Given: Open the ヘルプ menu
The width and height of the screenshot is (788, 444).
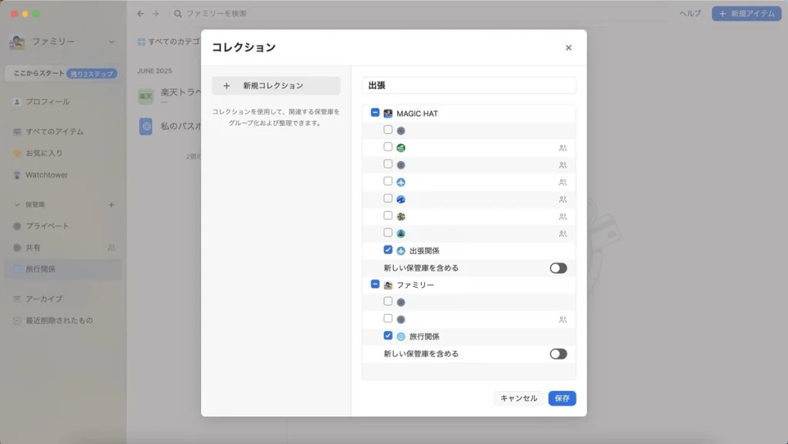Looking at the screenshot, I should [x=689, y=14].
